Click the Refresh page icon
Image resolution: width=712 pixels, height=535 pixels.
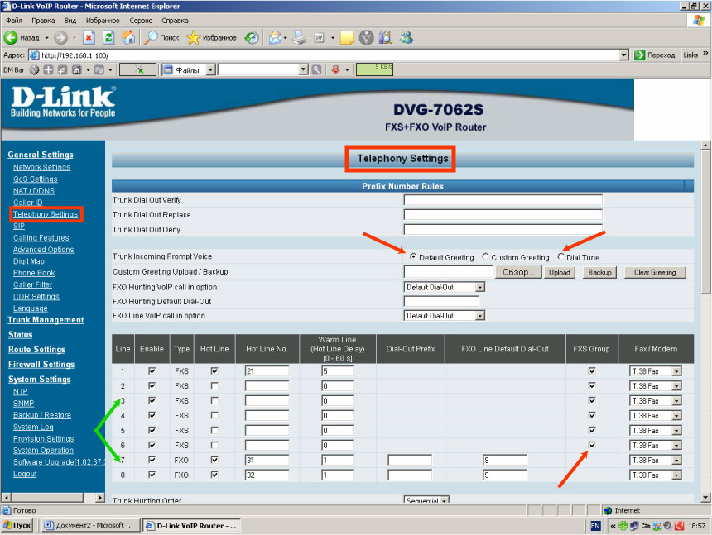pos(108,37)
